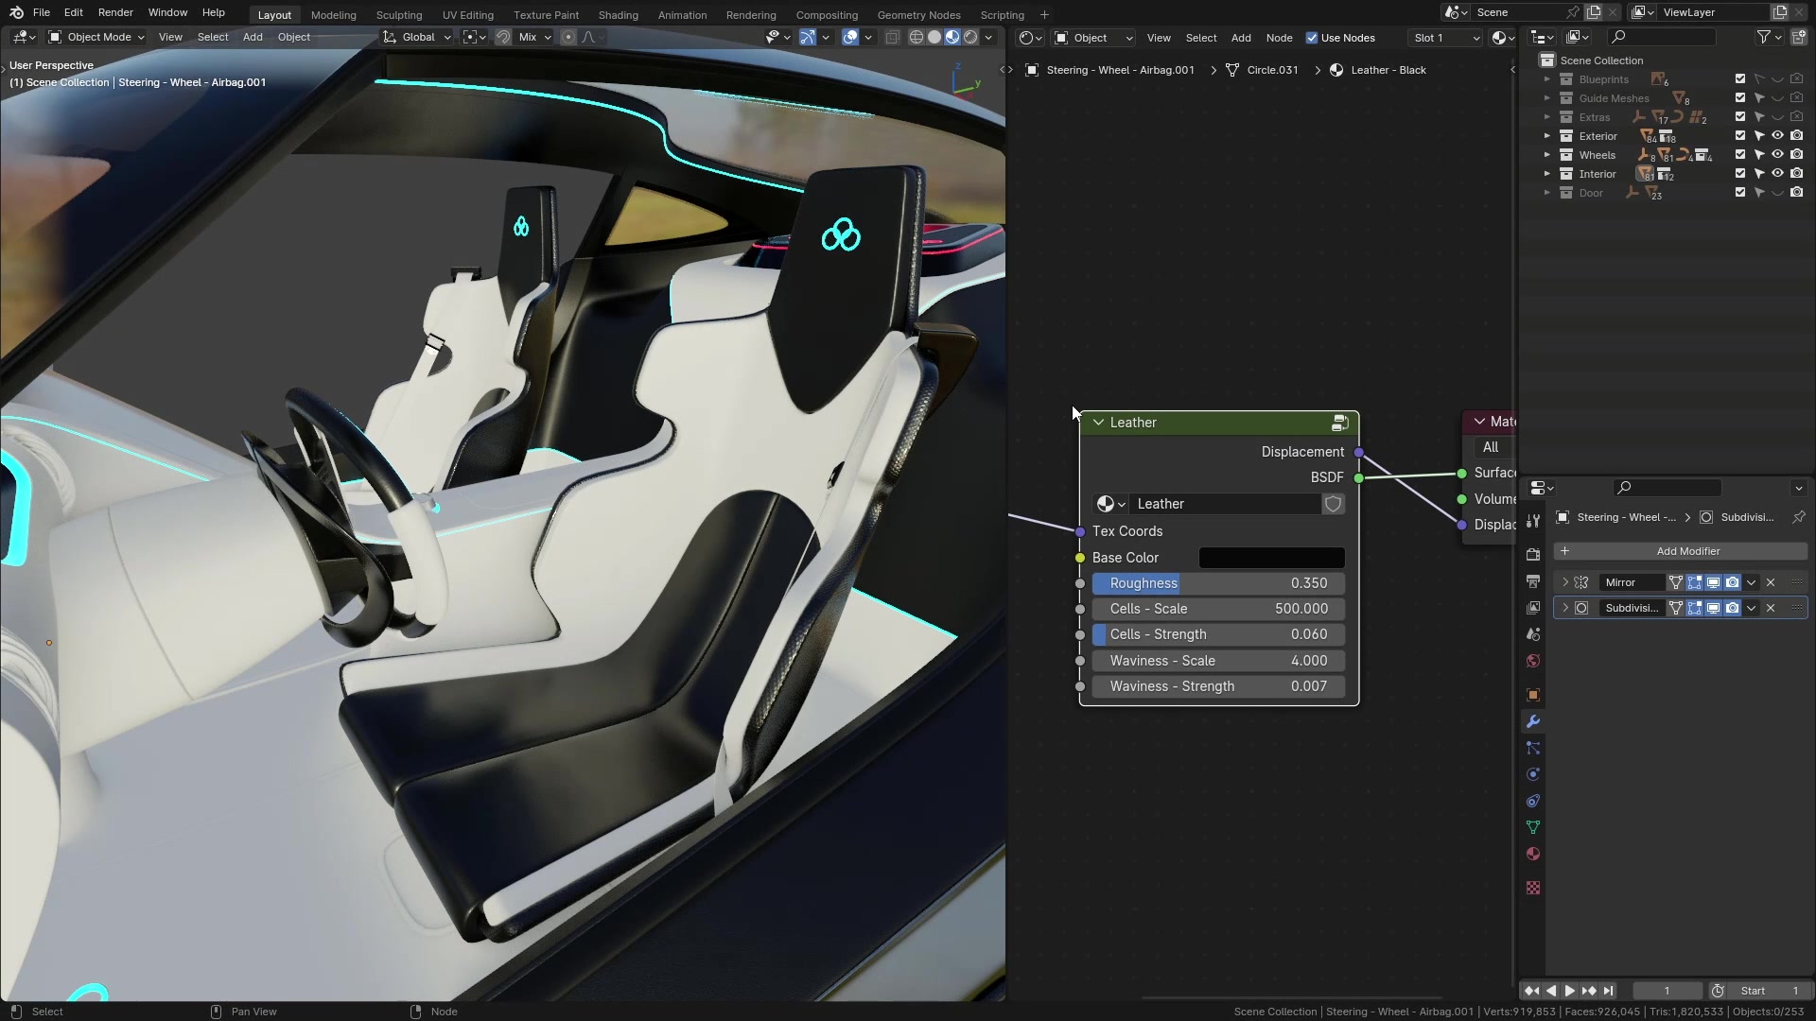Open the Tool properties tab

[x=1533, y=522]
